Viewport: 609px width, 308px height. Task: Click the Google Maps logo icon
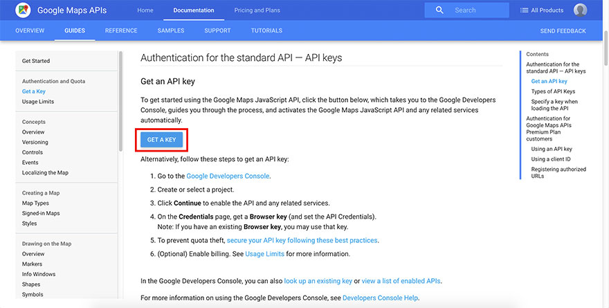tap(23, 10)
